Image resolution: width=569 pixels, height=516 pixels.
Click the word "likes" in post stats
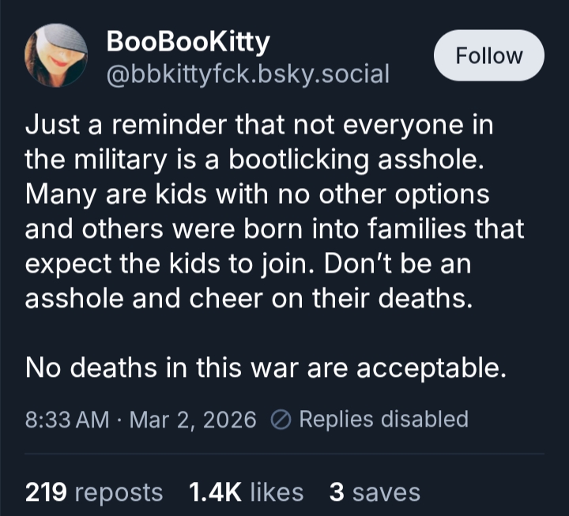276,492
